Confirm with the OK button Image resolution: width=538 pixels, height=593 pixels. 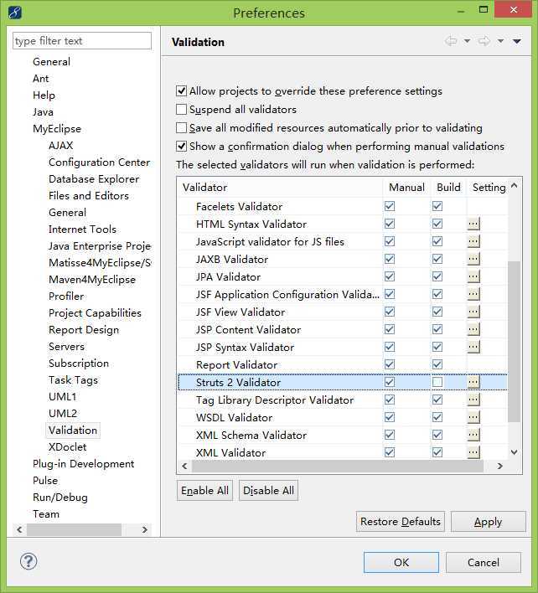click(x=401, y=562)
